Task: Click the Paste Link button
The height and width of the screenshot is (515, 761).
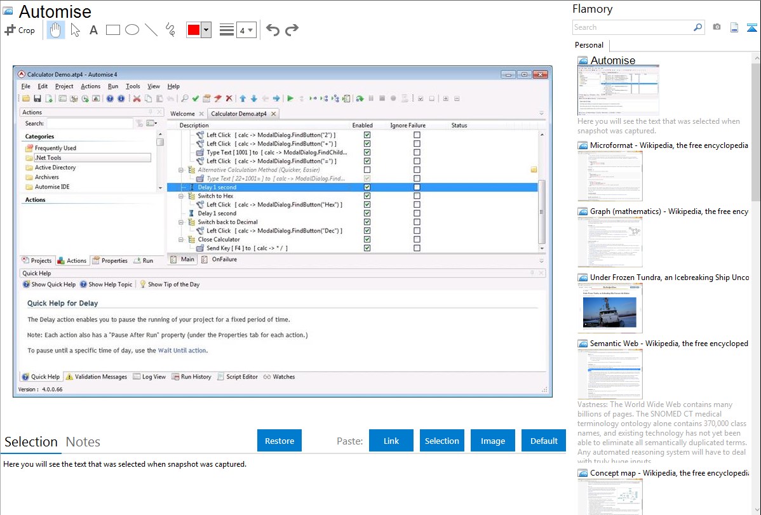Action: pyautogui.click(x=391, y=441)
